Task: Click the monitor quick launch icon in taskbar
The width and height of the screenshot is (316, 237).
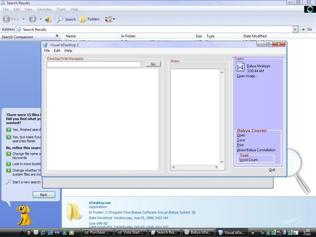Action: (x=36, y=232)
